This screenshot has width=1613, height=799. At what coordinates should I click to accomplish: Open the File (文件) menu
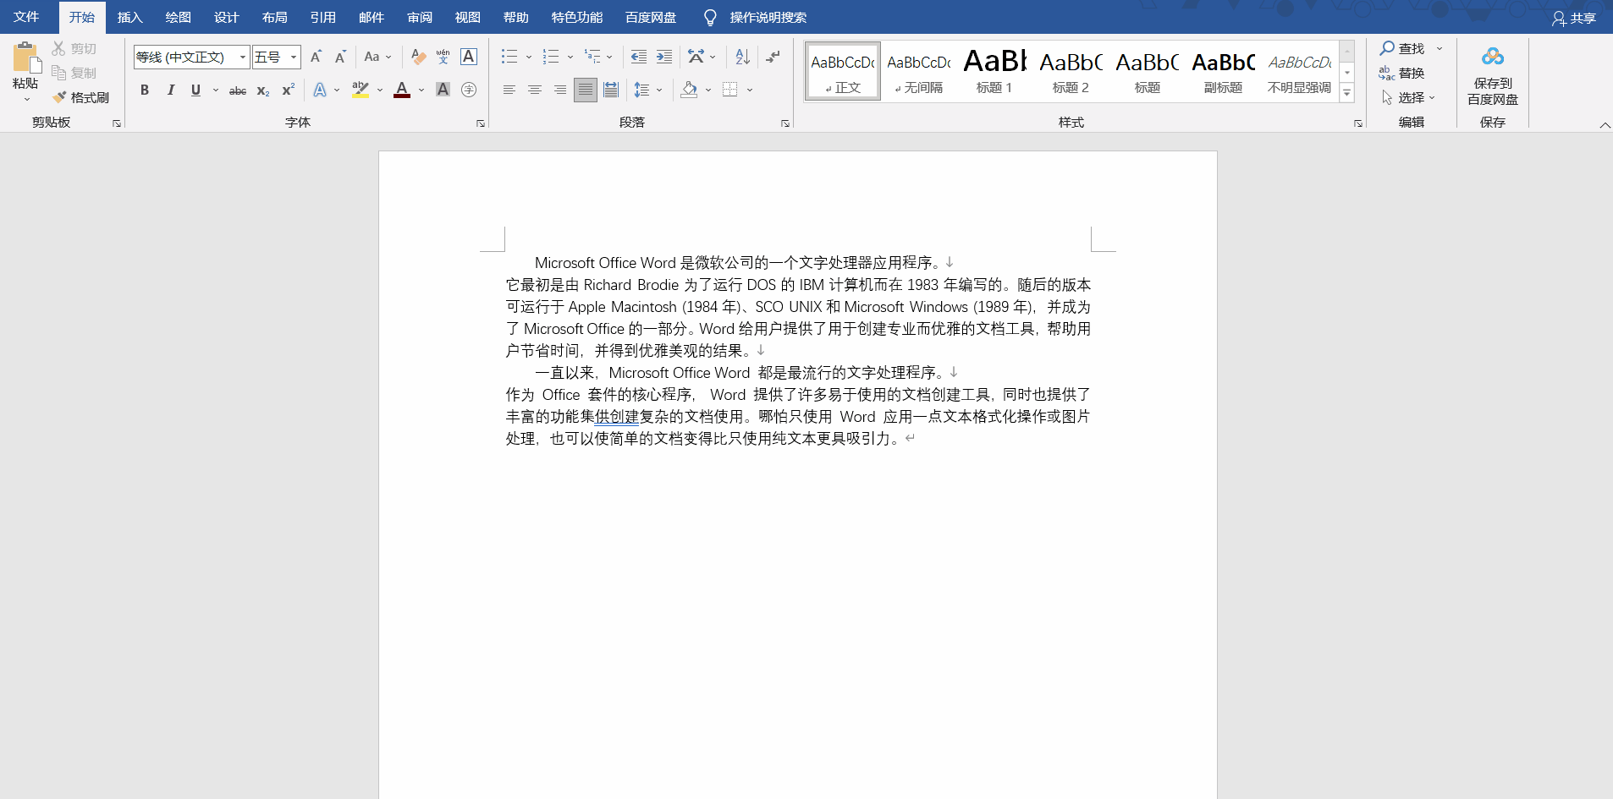click(26, 17)
